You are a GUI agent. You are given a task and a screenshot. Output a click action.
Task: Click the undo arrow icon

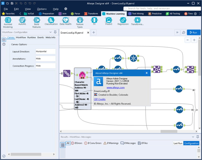[30, 3]
